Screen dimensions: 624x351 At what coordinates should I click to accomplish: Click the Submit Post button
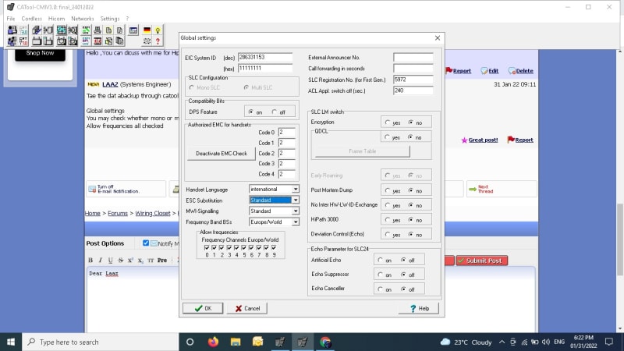coord(481,261)
